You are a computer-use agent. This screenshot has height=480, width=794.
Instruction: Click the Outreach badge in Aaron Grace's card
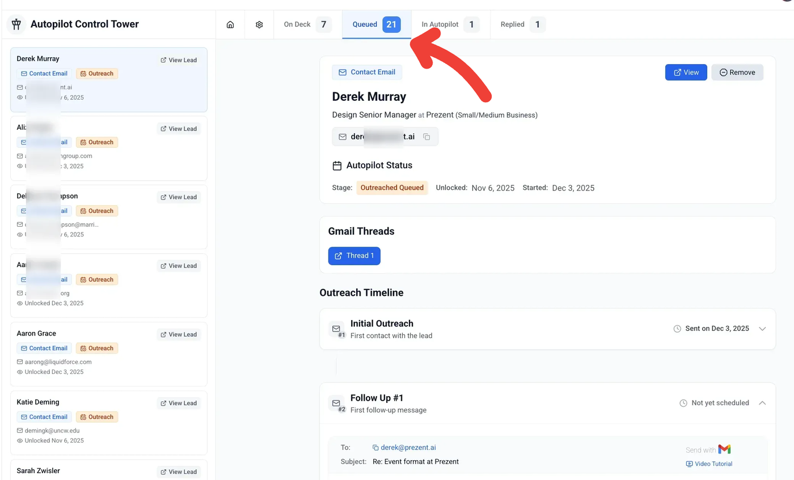97,349
